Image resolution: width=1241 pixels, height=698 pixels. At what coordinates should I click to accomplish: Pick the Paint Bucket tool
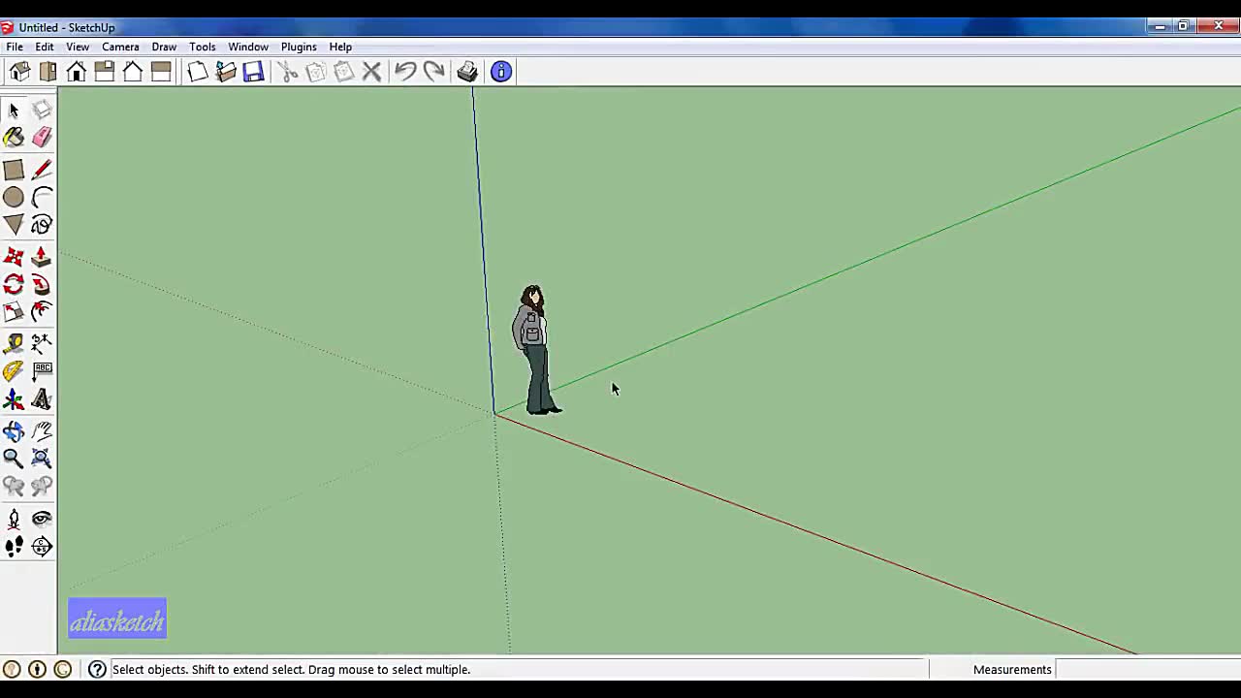click(15, 137)
